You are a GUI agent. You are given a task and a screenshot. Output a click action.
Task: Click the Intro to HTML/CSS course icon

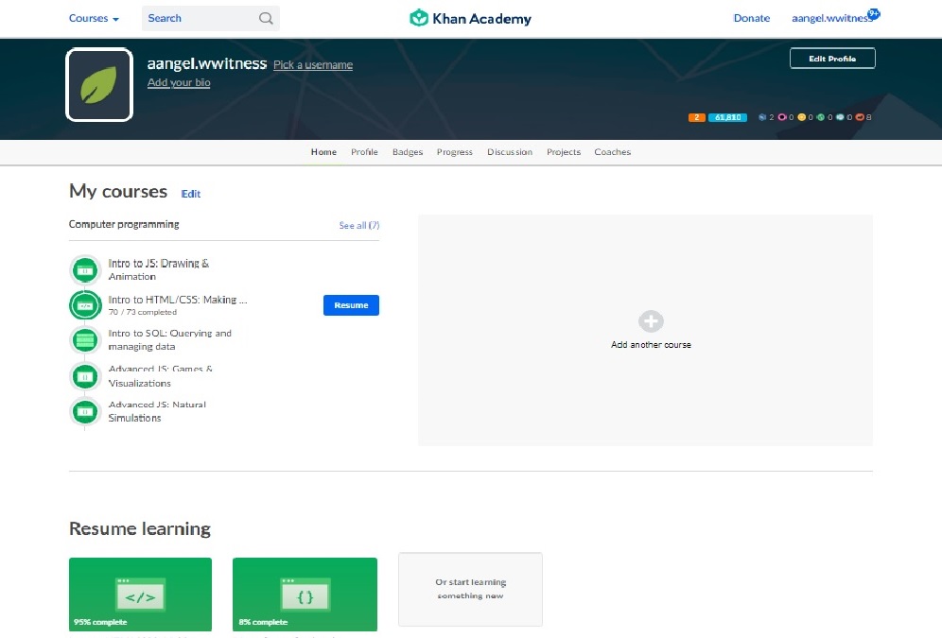click(x=85, y=305)
